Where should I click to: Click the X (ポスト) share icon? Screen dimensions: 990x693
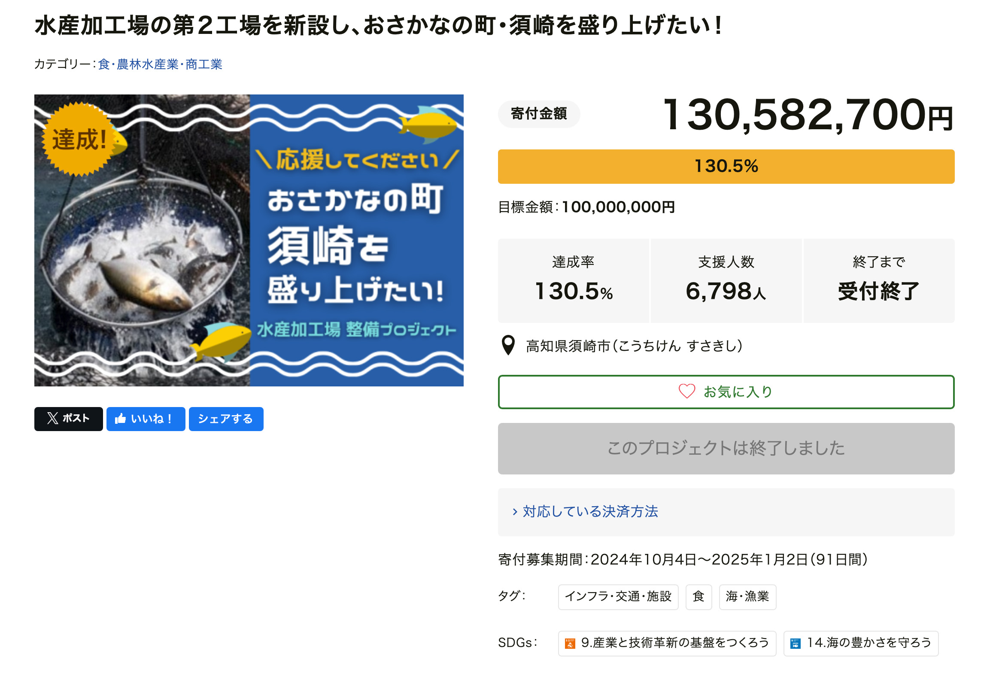(x=53, y=418)
